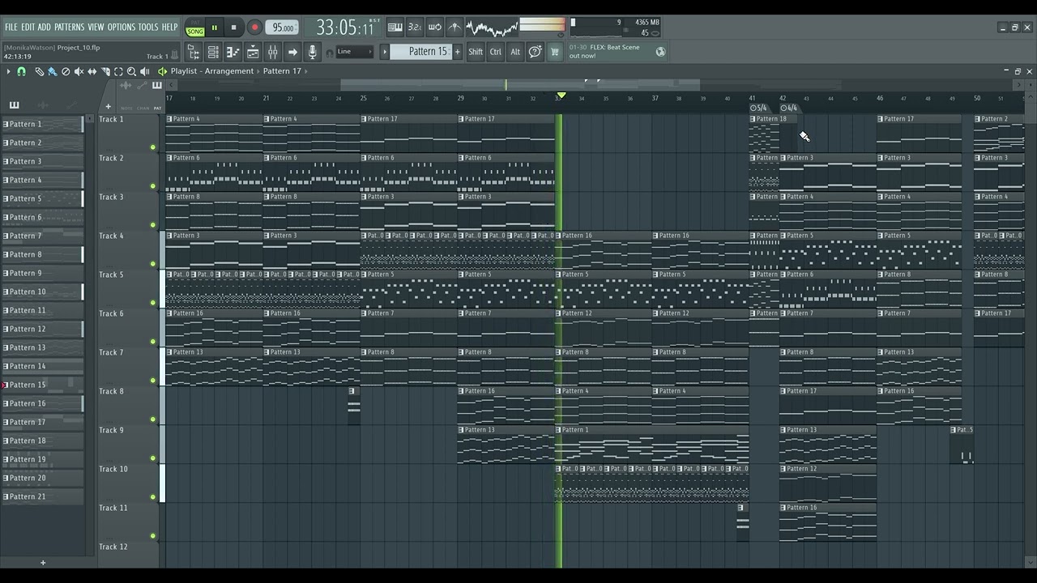The image size is (1037, 583).
Task: Mute Track 10 using its green dot
Action: click(153, 497)
